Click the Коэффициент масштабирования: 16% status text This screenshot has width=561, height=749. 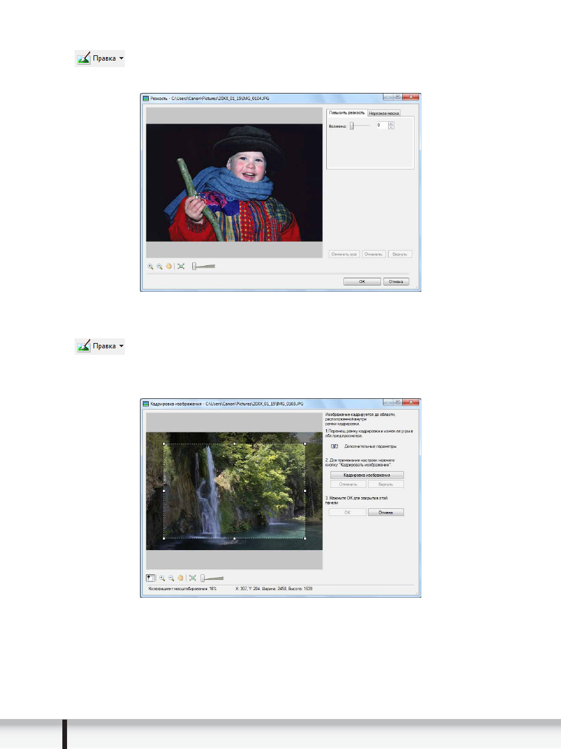click(182, 589)
